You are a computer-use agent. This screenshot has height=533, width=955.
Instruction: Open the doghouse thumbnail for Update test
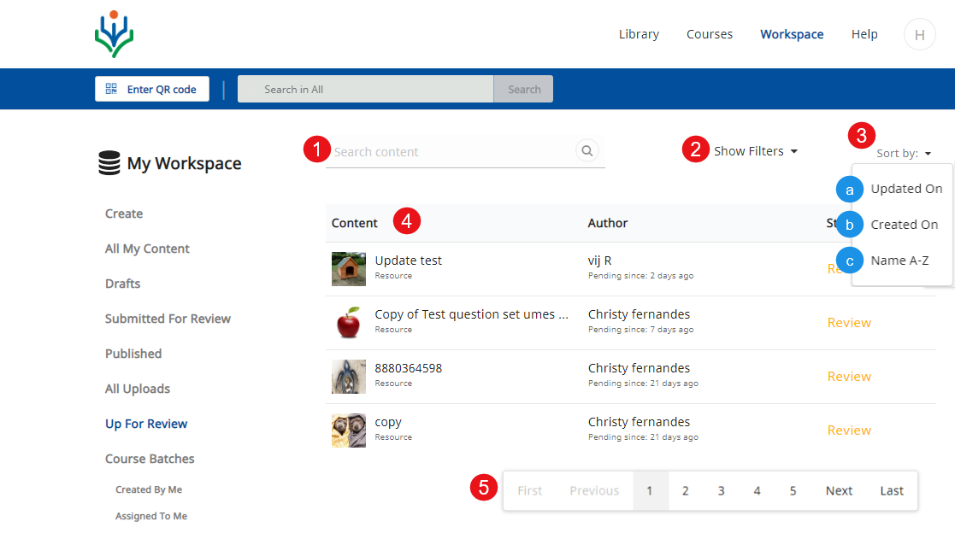tap(349, 269)
